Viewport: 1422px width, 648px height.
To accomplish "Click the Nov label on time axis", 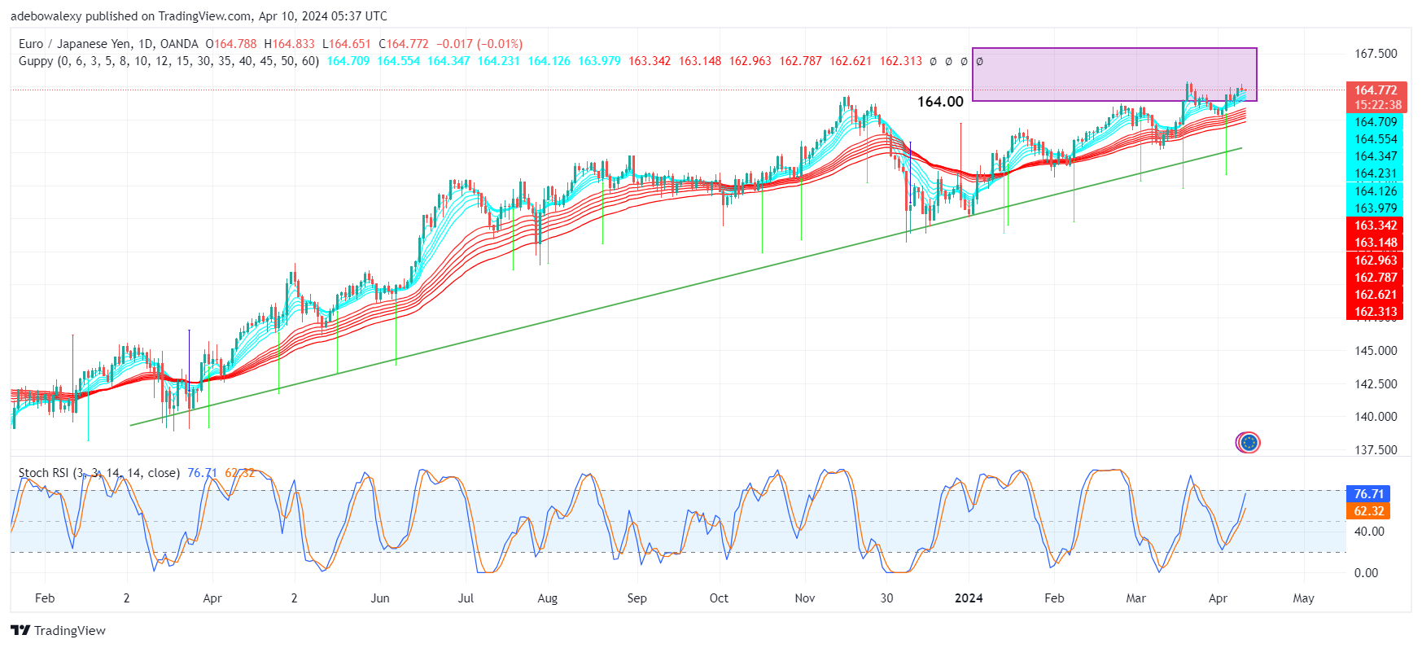I will 805,598.
